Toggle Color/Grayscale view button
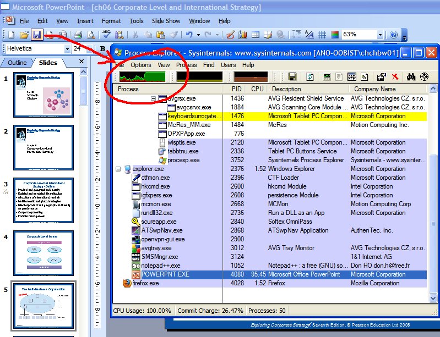This screenshot has height=337, width=440. (335, 35)
